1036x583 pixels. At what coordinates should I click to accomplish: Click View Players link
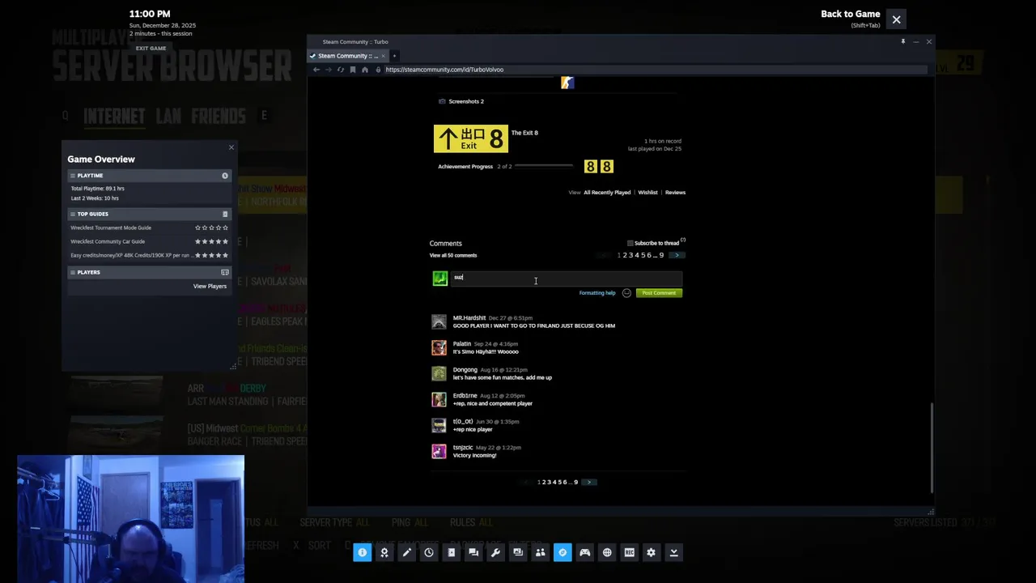pyautogui.click(x=210, y=287)
